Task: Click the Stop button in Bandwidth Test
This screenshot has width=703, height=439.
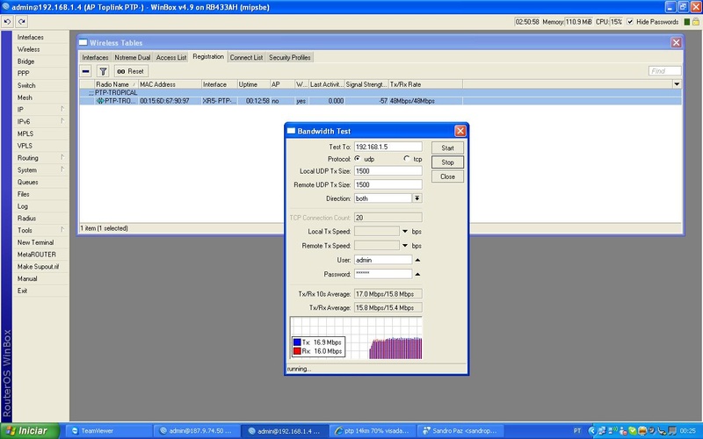Action: (447, 162)
